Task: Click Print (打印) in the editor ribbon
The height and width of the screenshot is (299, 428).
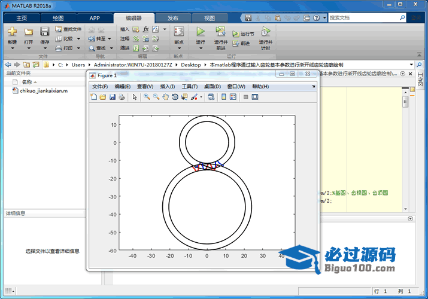Action: 68,48
